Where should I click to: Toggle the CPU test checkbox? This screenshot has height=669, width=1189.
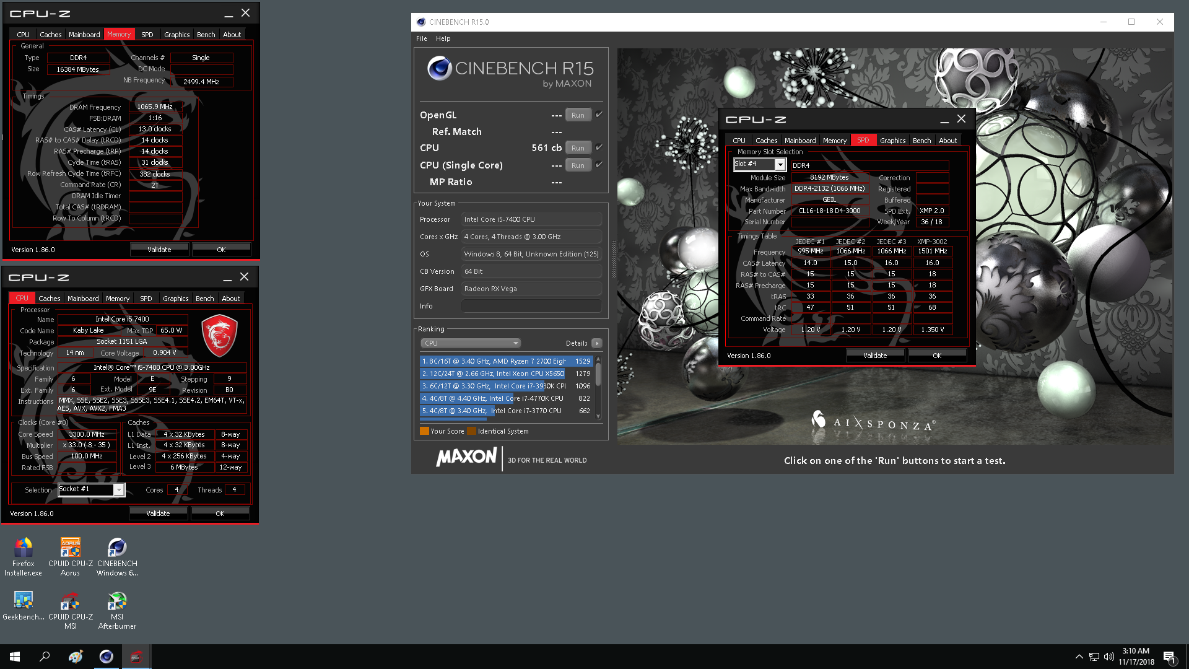point(599,147)
